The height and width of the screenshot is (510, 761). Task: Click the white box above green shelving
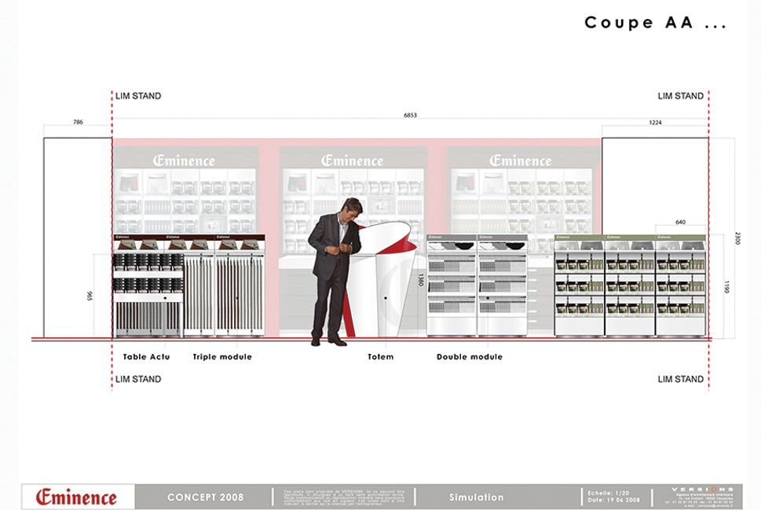coord(655,186)
